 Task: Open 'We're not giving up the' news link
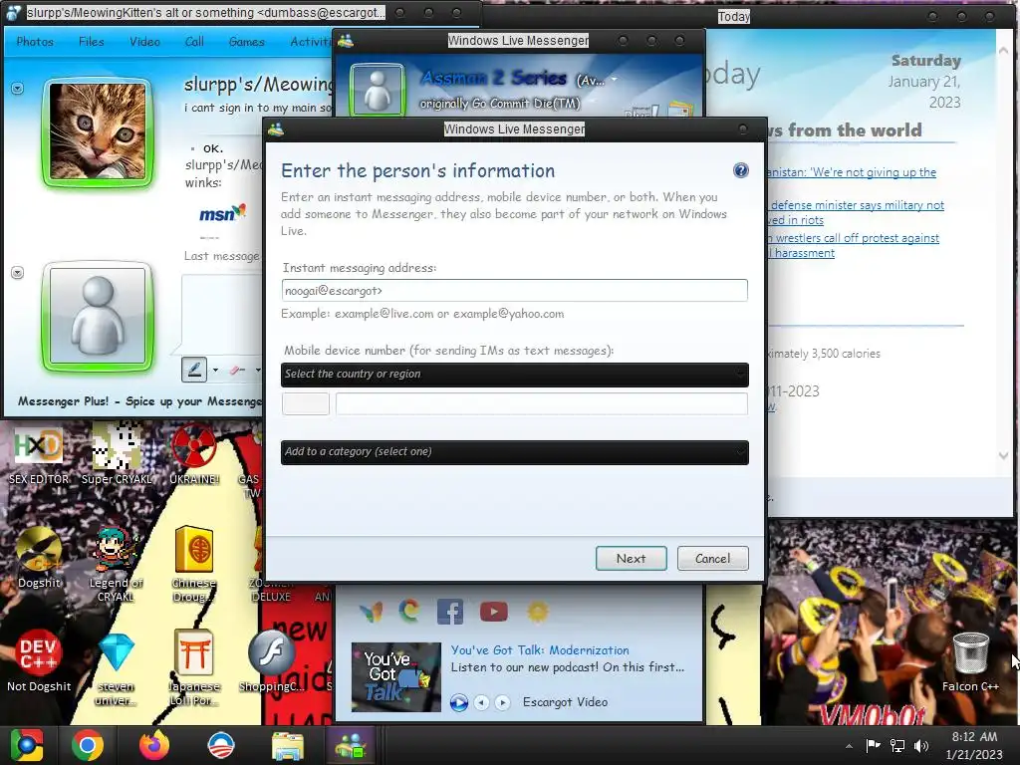[x=853, y=172]
